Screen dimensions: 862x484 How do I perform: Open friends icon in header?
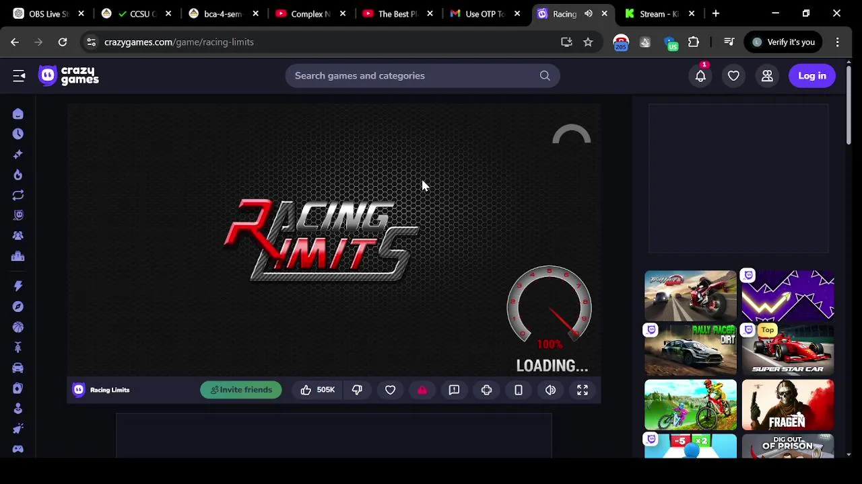767,76
